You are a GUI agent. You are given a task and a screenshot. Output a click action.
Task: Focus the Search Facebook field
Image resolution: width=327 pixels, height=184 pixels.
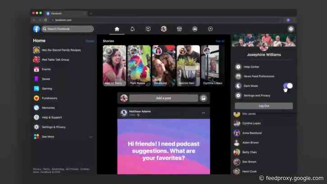(x=68, y=29)
